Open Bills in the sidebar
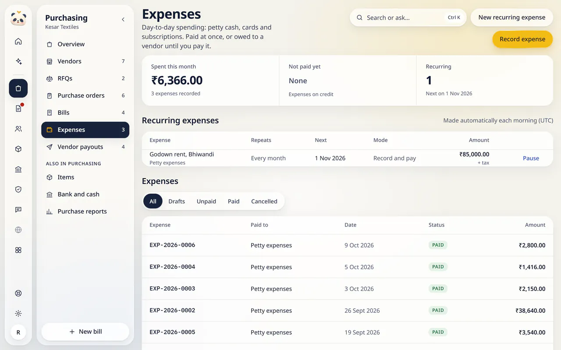Screen dimensions: 561x350 pyautogui.click(x=85, y=112)
